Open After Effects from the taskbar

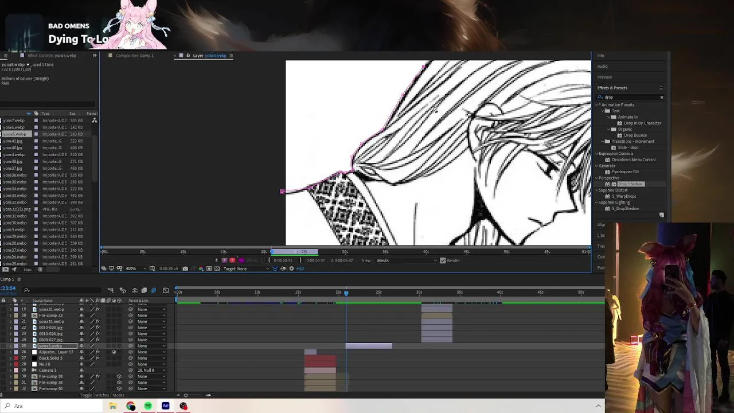pyautogui.click(x=166, y=406)
